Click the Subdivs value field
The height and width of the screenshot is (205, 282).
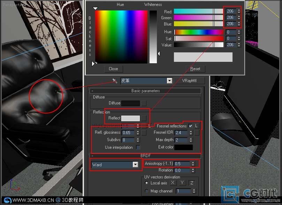128,140
